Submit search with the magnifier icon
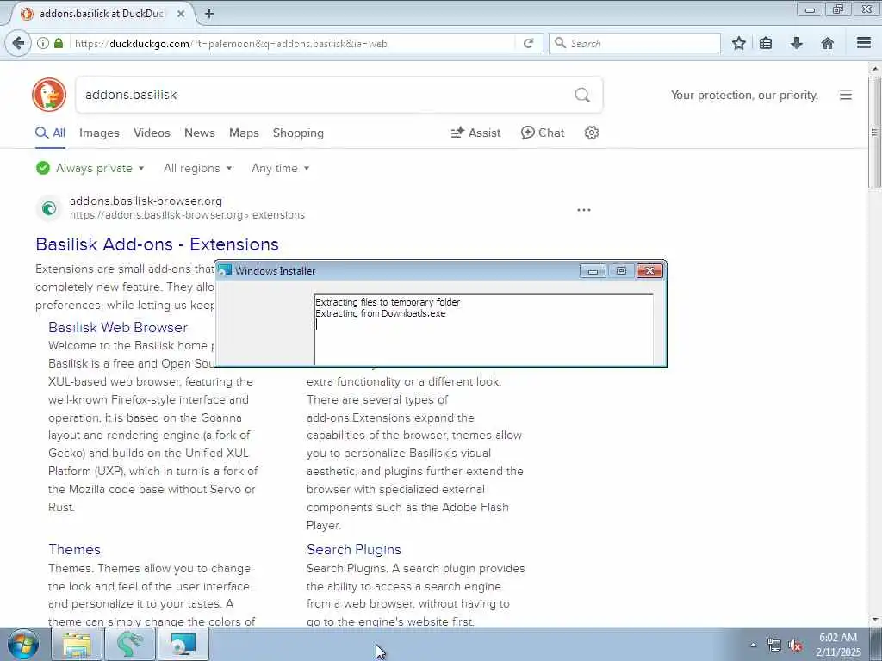 tap(582, 95)
